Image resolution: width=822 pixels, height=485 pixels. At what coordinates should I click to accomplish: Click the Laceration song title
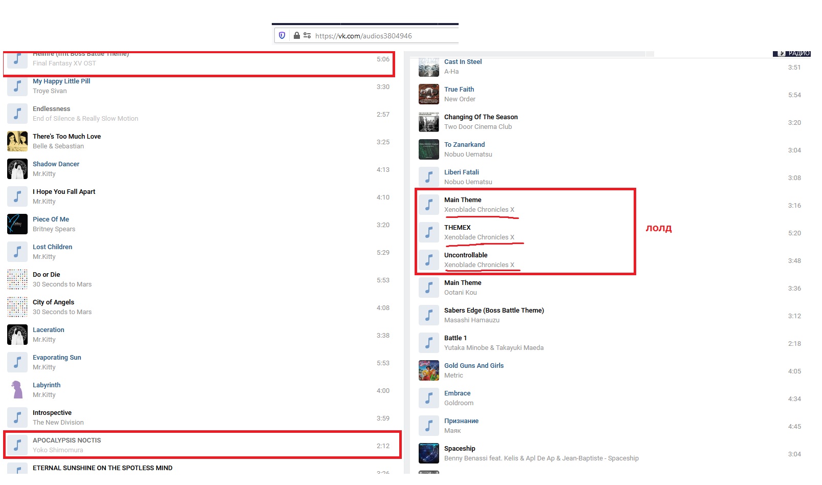(49, 330)
